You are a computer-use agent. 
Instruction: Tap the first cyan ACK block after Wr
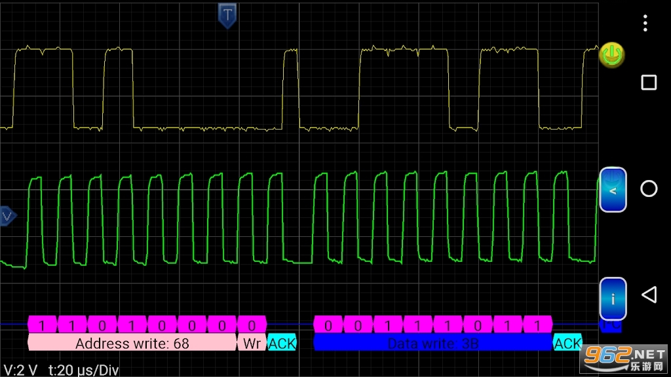(x=282, y=344)
